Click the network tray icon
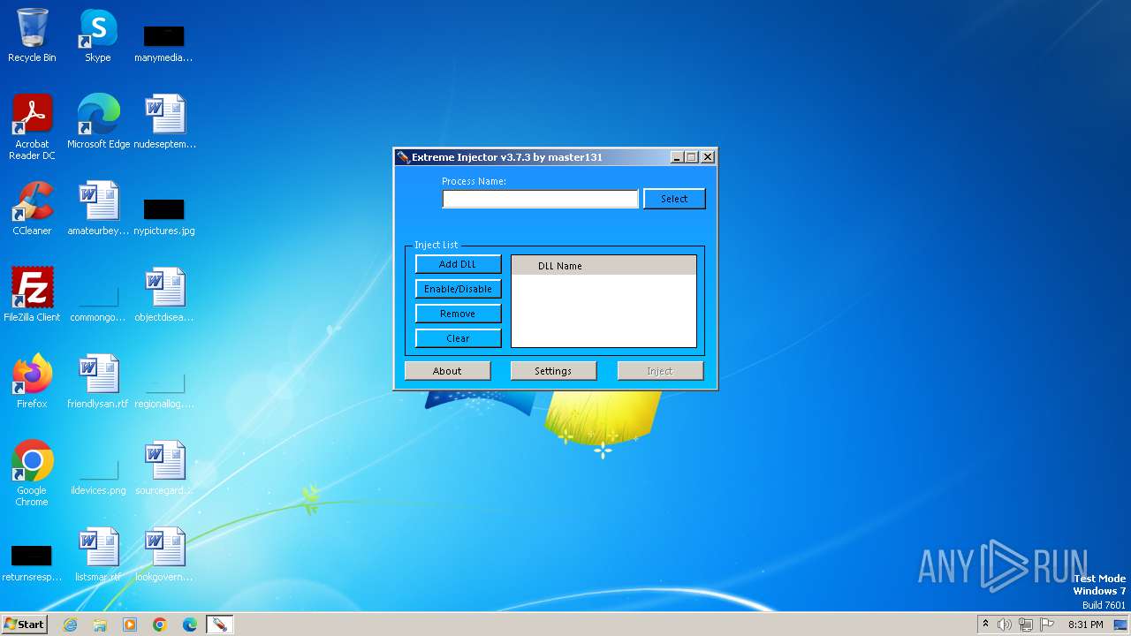 click(1026, 625)
